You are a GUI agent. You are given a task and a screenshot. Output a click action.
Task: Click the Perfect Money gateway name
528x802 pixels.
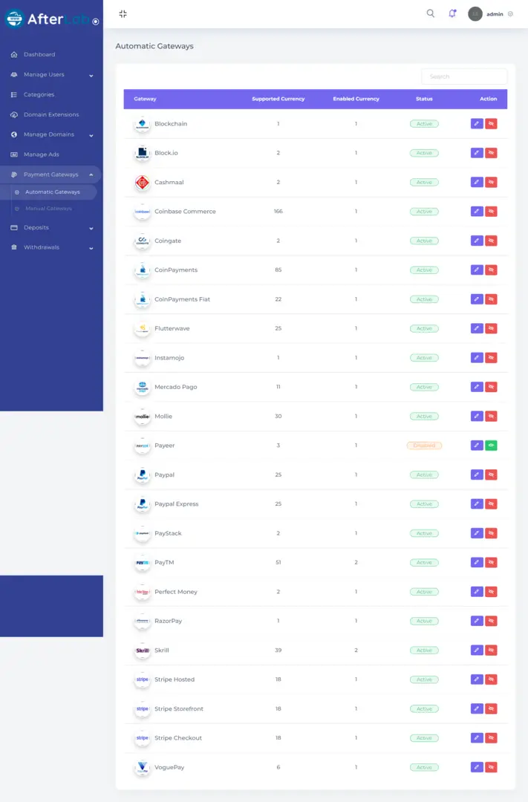176,592
